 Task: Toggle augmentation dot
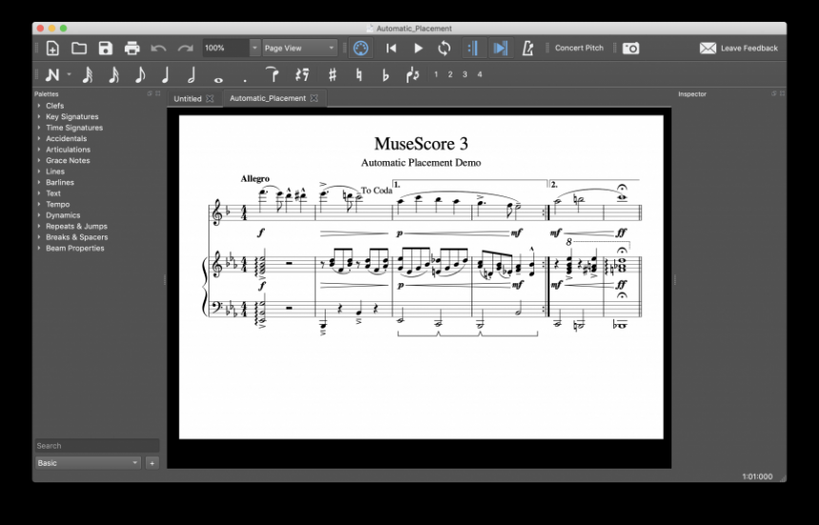coord(245,80)
